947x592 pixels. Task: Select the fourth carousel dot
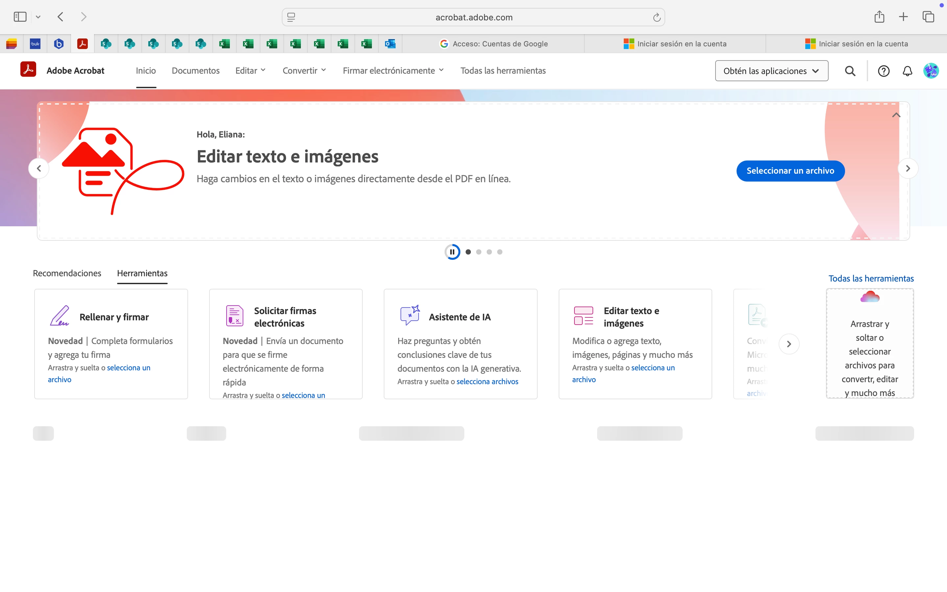click(500, 252)
